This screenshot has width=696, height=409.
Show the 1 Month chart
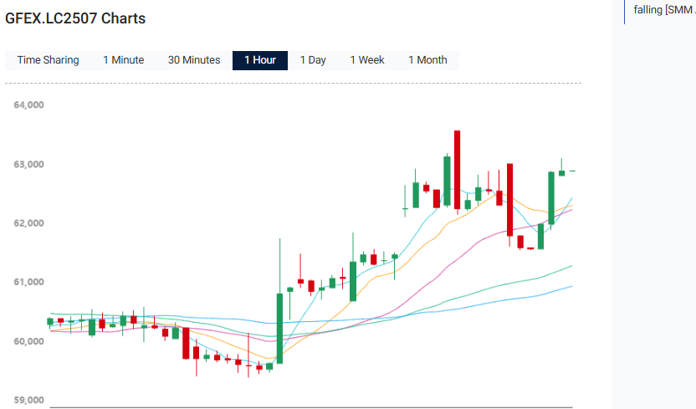point(427,60)
